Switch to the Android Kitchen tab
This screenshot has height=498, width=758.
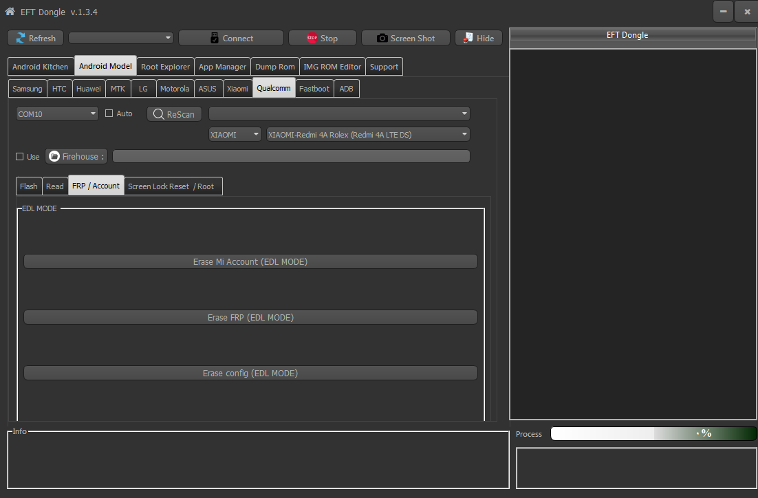pos(41,67)
